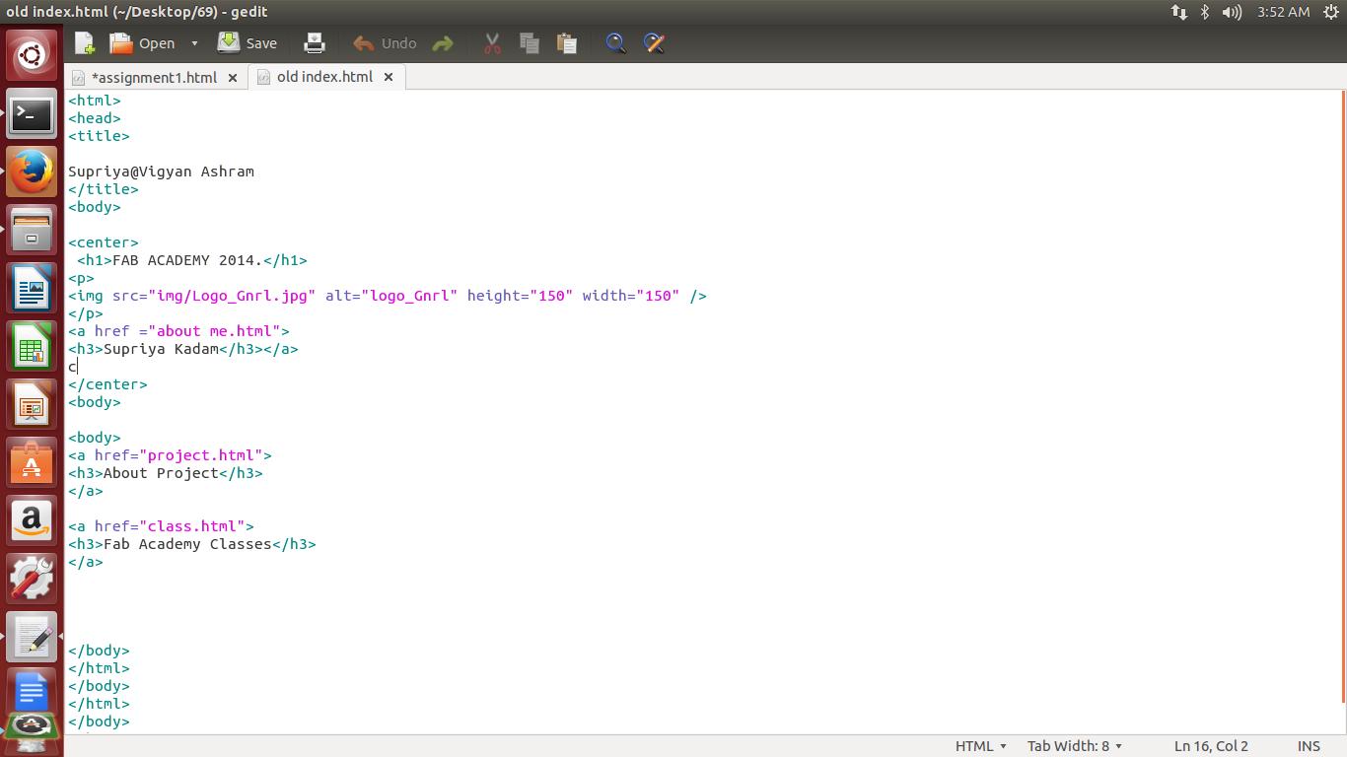The width and height of the screenshot is (1347, 757).
Task: Copy selection using the copy icon
Action: click(x=530, y=43)
